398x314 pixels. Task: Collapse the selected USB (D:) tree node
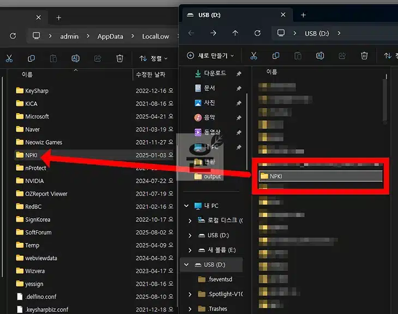tap(186, 264)
